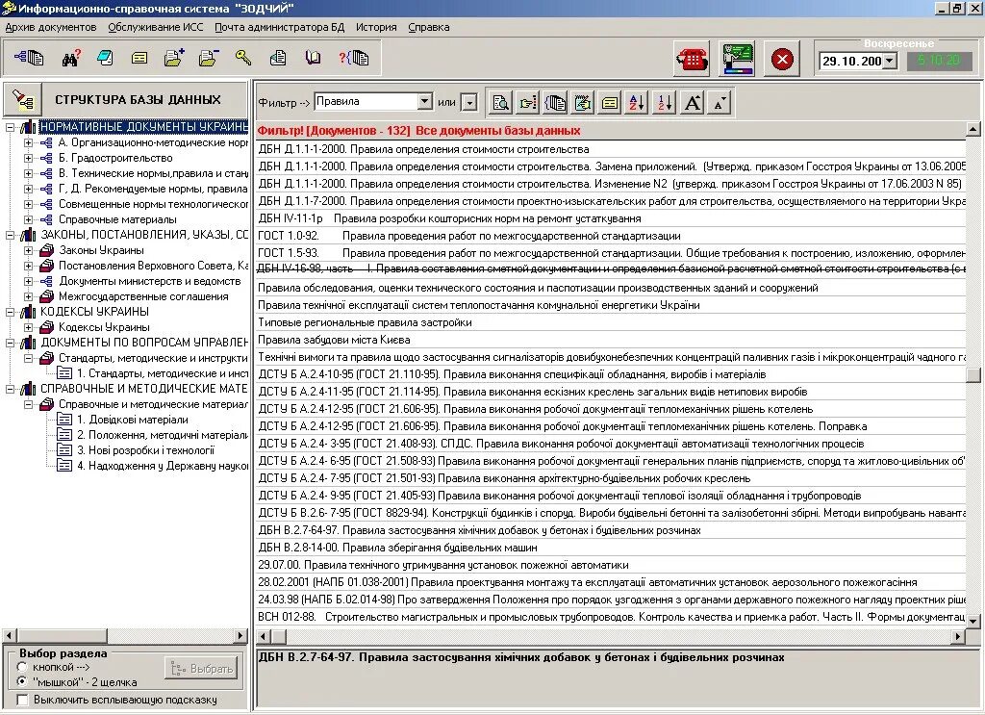
Task: Select '1. Довідкові матеріали' tree item
Action: point(133,420)
